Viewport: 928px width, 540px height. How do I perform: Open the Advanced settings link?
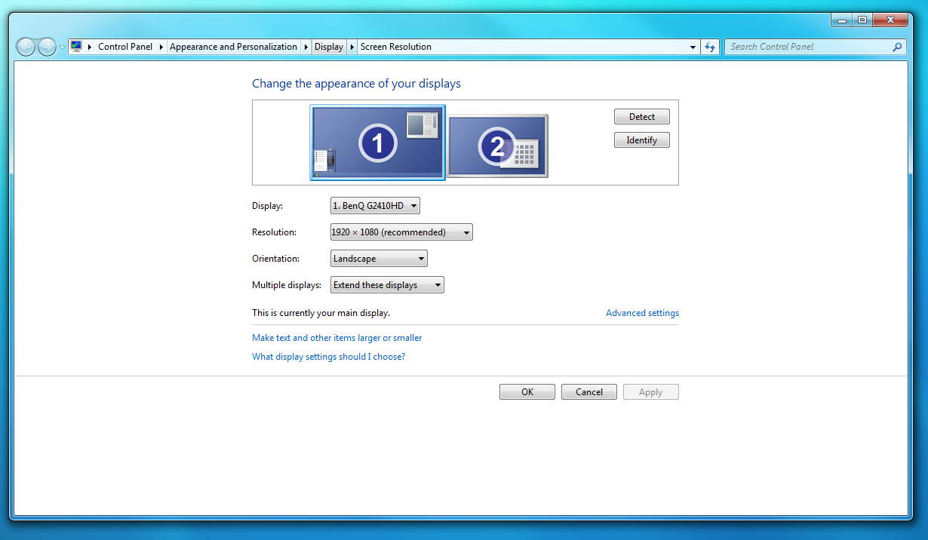point(642,313)
